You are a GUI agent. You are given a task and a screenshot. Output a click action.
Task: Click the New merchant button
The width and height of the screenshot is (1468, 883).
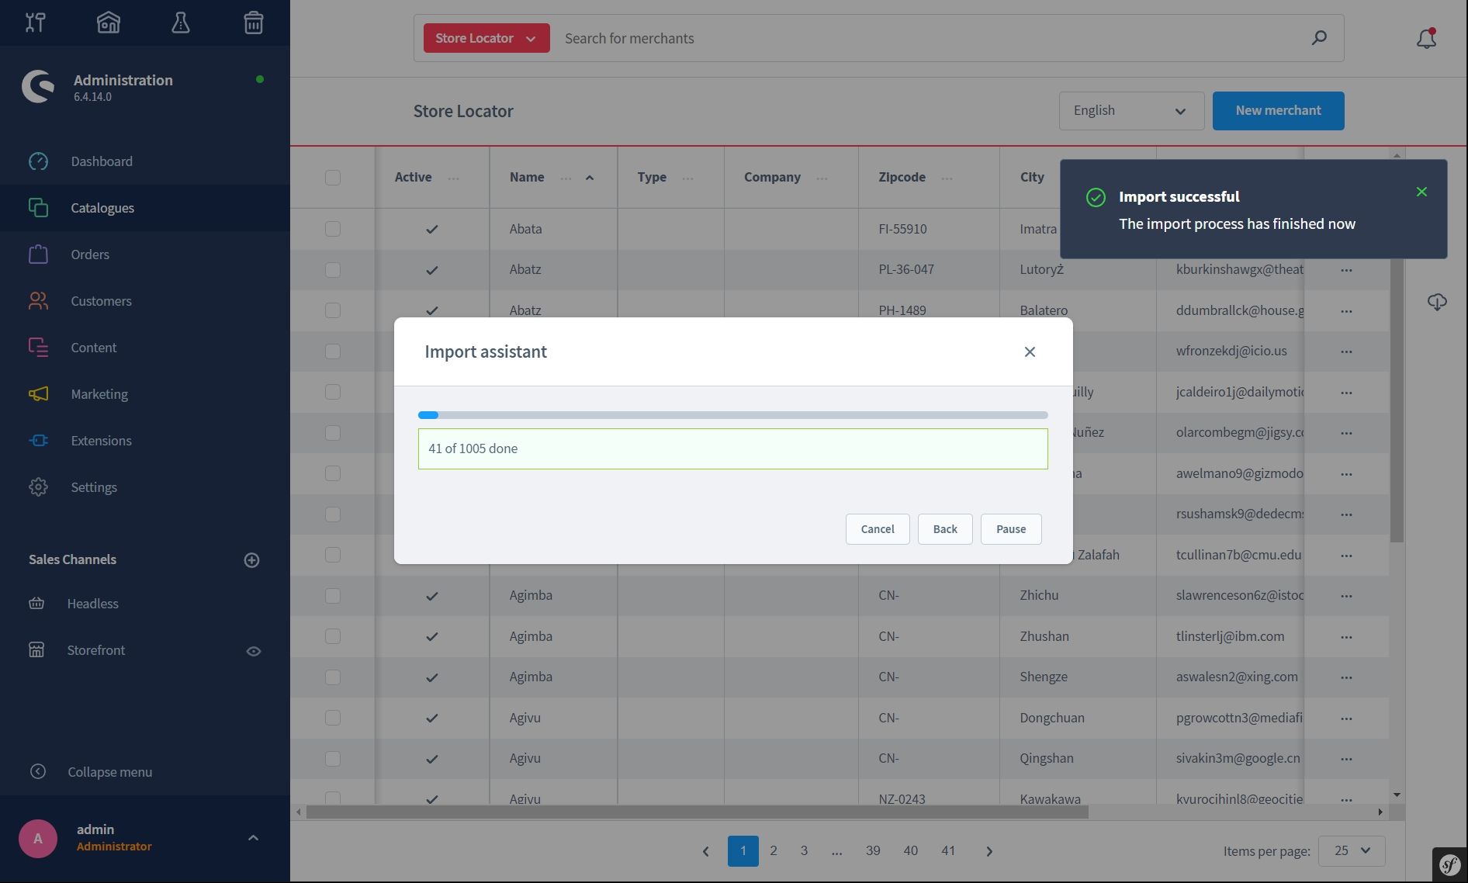[1278, 111]
